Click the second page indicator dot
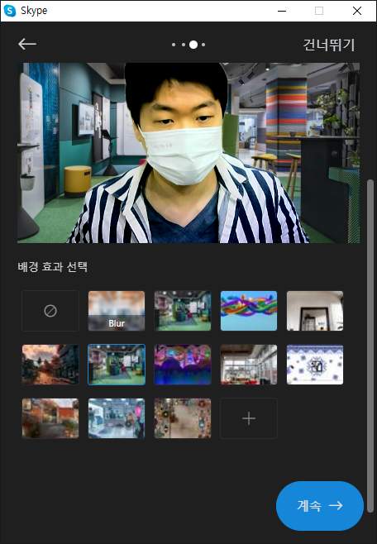Viewport: 377px width, 544px height. tap(184, 45)
